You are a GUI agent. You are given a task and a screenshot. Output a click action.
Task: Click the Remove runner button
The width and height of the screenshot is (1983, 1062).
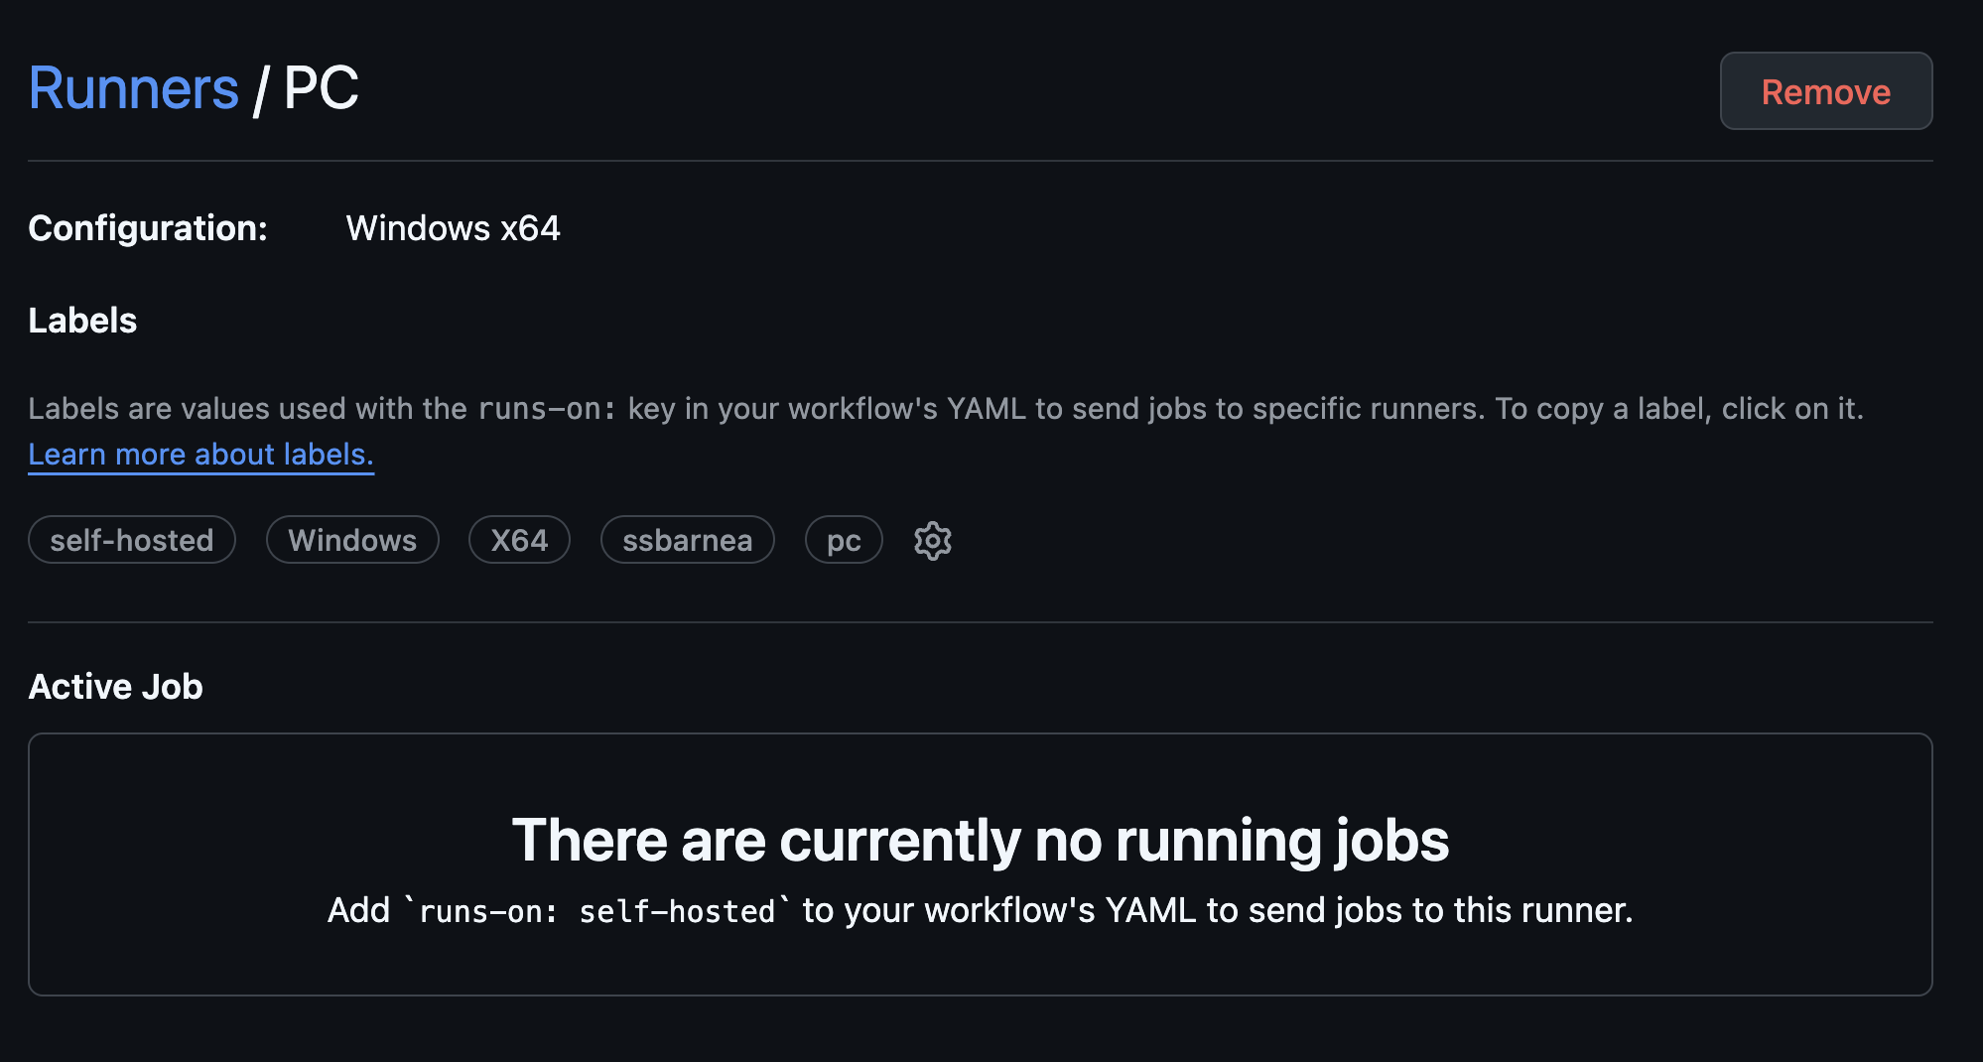(1825, 91)
